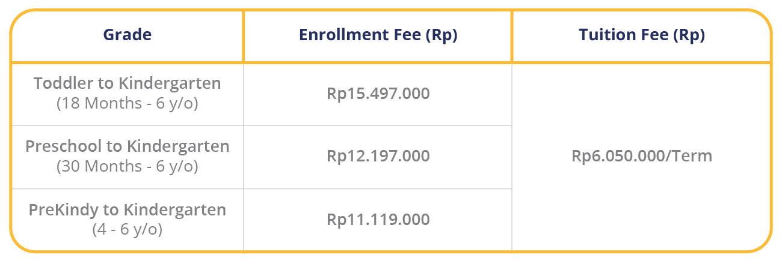Click the Rp11.119.000 enrollment fee
Screen dimensions: 782x261
[x=378, y=220]
